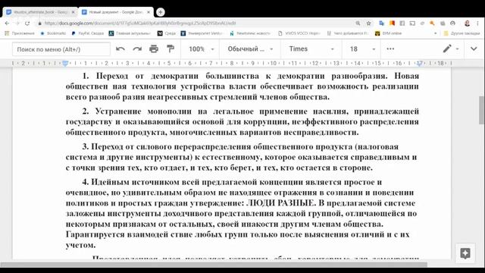Click the word Устранение in paragraph 2
Viewport: 485px width, 273px height.
(118, 111)
